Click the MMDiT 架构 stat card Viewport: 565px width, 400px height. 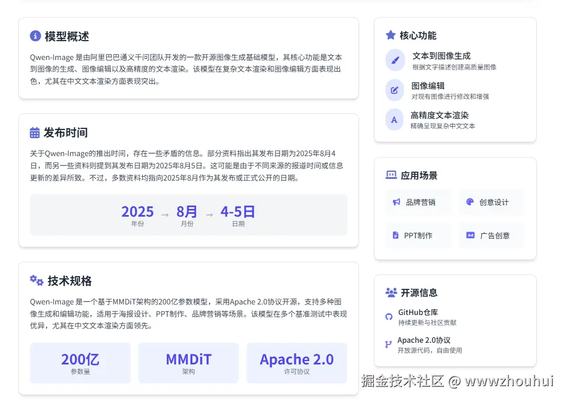click(x=188, y=363)
